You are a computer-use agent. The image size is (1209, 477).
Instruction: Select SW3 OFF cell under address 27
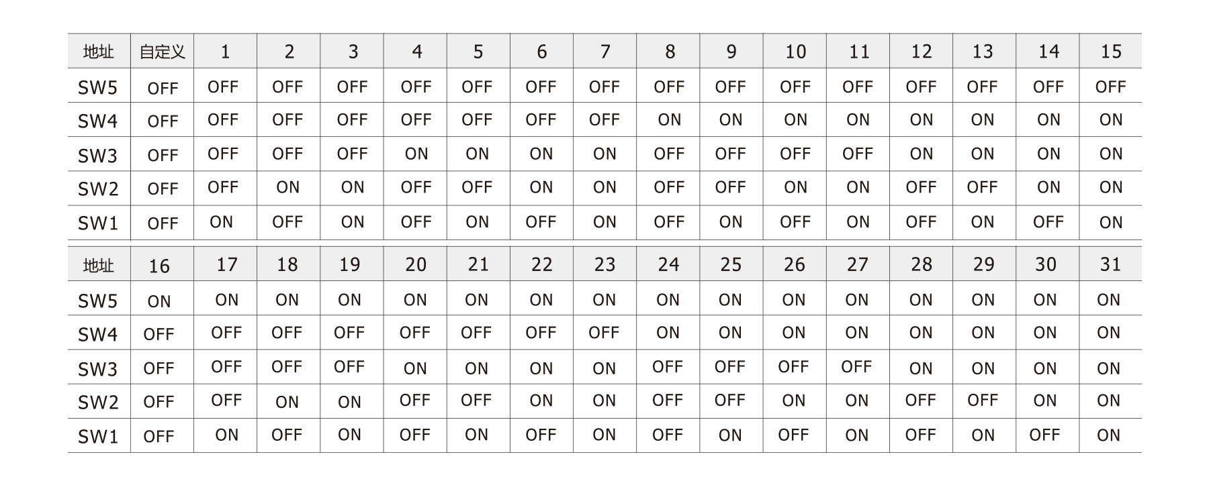coord(856,367)
